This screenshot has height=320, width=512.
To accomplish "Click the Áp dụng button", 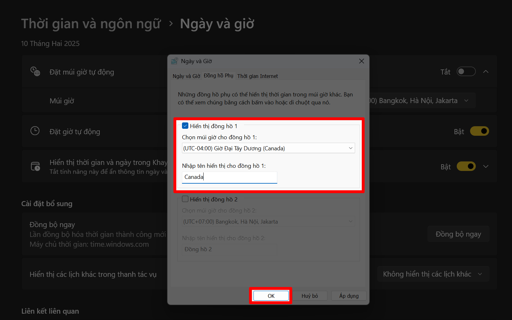I will point(349,296).
